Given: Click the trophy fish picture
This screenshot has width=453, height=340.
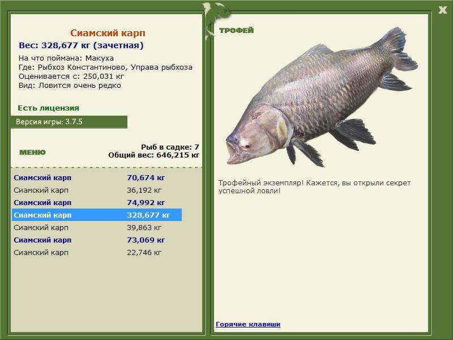Looking at the screenshot, I should pyautogui.click(x=321, y=97).
